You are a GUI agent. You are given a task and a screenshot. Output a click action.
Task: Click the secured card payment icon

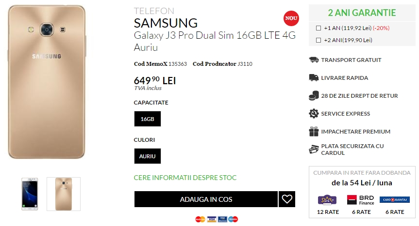point(314,149)
